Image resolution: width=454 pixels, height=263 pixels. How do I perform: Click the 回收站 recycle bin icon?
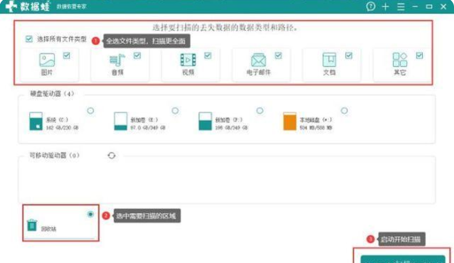[32, 225]
